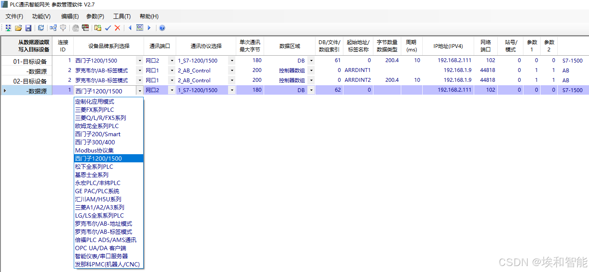Click the grayed printer-style toolbar icon
The image size is (589, 272).
click(x=75, y=28)
